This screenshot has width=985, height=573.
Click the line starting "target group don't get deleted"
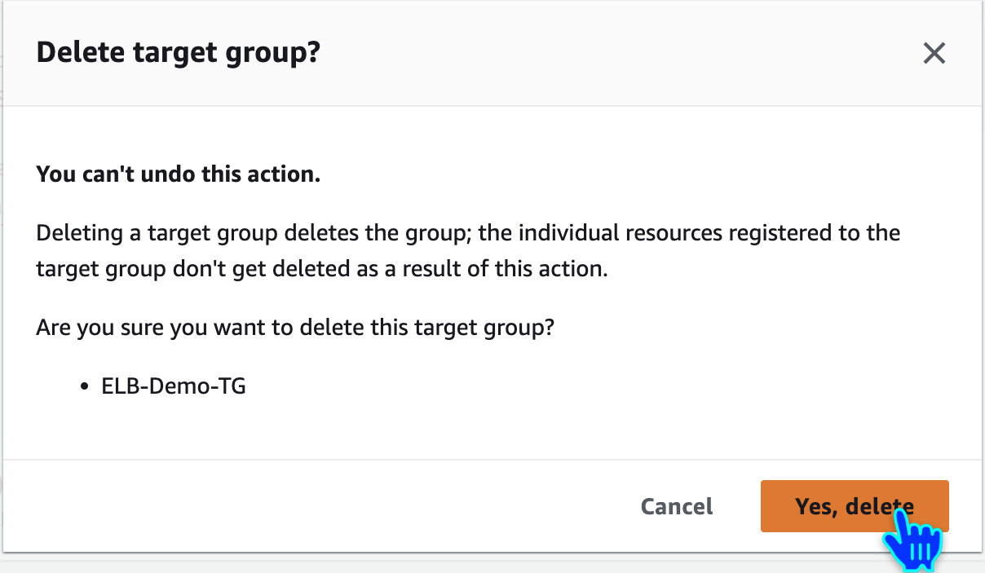(x=322, y=269)
